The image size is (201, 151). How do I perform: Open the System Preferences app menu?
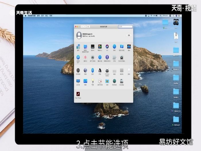(x=32, y=16)
